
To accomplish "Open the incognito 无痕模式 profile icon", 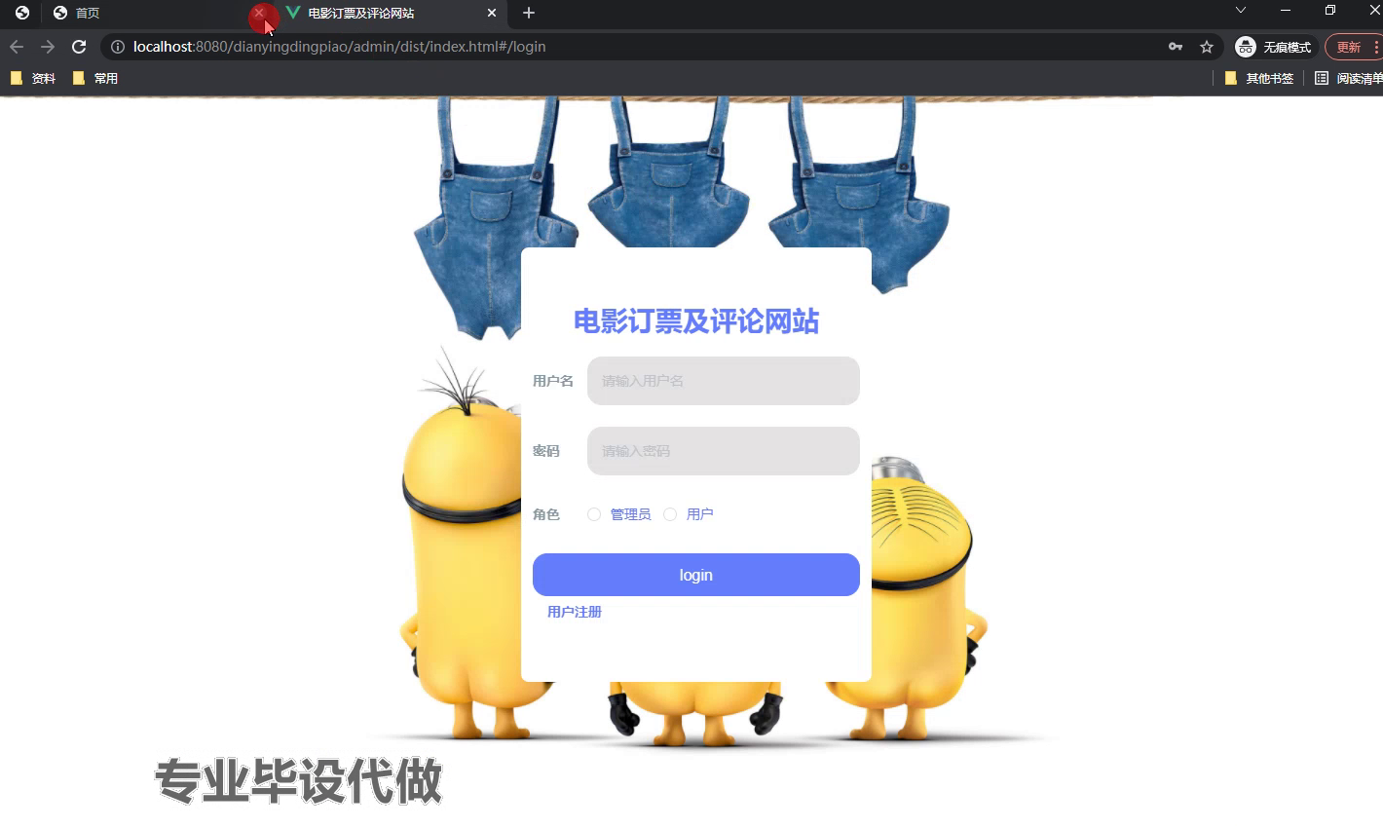I will [1274, 47].
